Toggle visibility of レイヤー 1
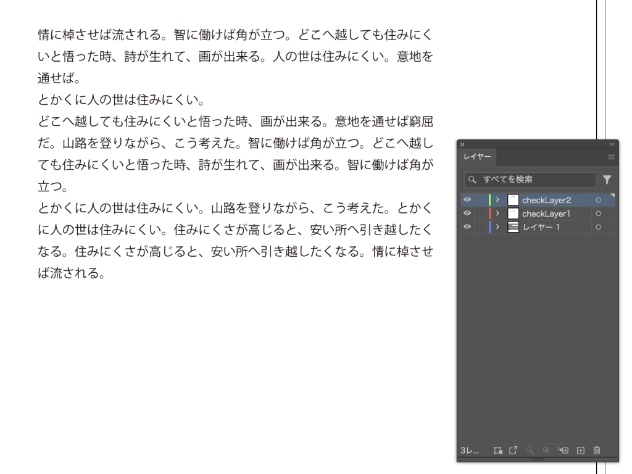The width and height of the screenshot is (632, 474). click(467, 227)
